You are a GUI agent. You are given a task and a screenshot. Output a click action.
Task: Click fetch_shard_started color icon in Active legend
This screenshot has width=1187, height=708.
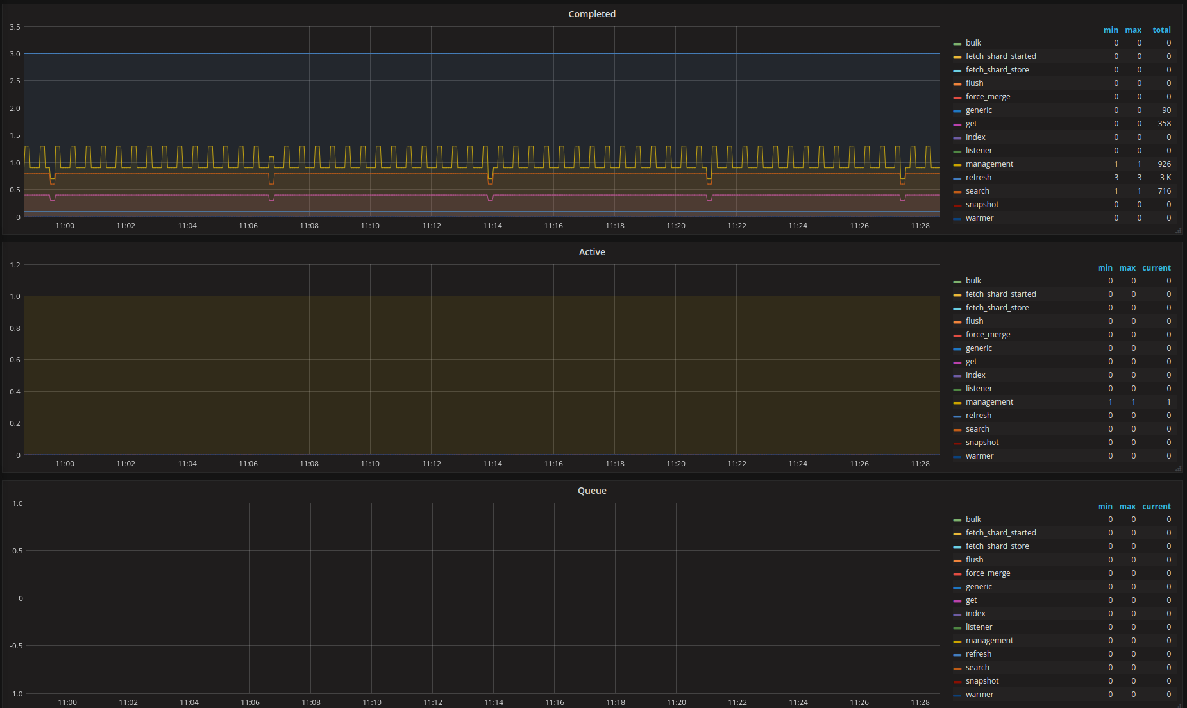(x=957, y=295)
